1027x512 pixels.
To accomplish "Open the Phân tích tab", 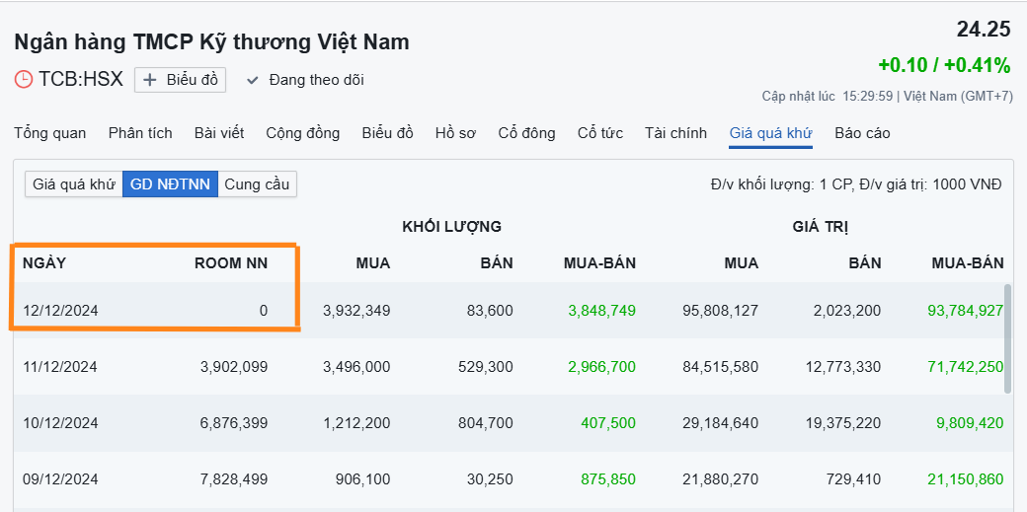I will tap(140, 133).
